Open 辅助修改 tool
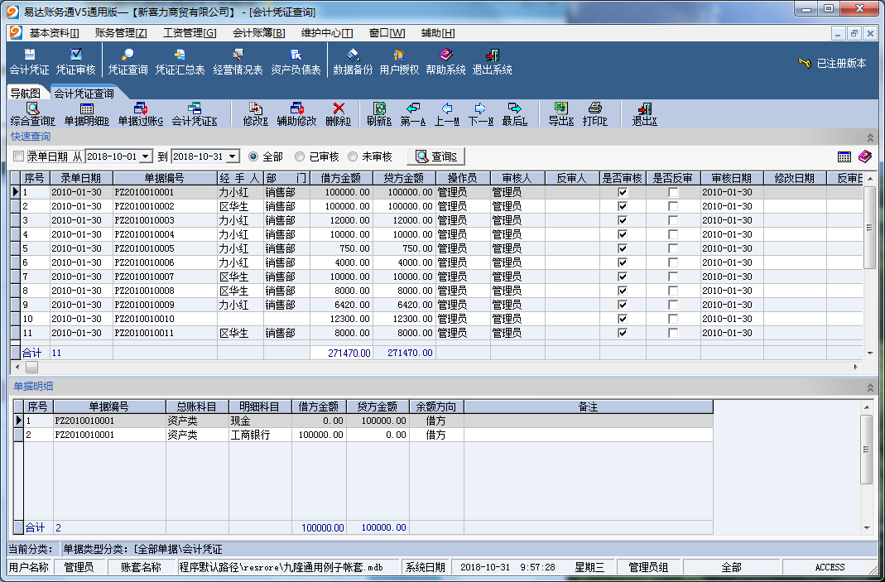Screen dimensions: 885x582 [297, 114]
